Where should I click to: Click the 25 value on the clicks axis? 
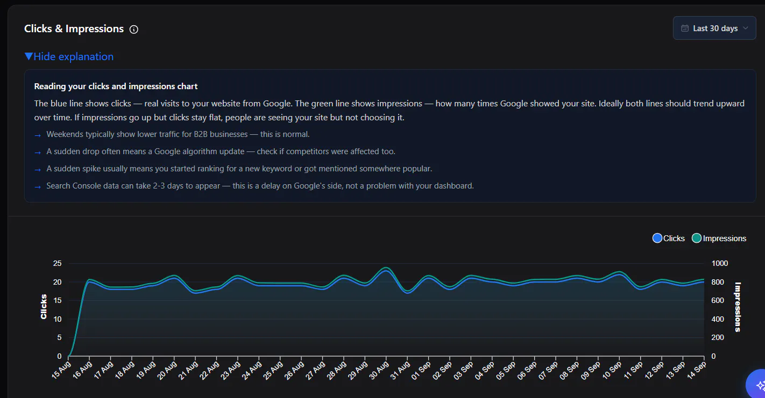58,264
